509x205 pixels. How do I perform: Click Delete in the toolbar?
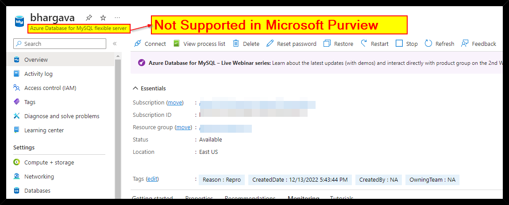pos(246,44)
